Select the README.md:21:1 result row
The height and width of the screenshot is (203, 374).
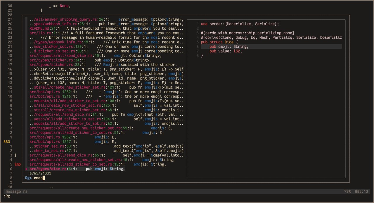pyautogui.click(x=107, y=29)
